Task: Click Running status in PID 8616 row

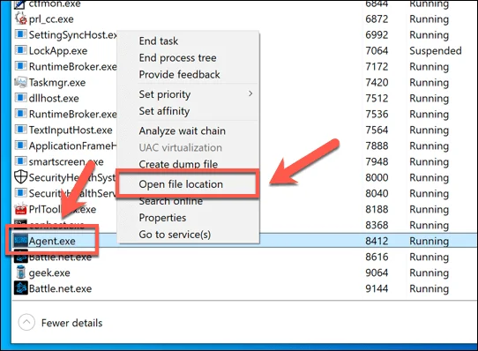Action: tap(429, 258)
